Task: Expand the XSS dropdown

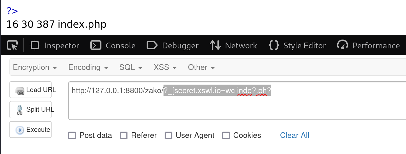Action: coord(165,67)
